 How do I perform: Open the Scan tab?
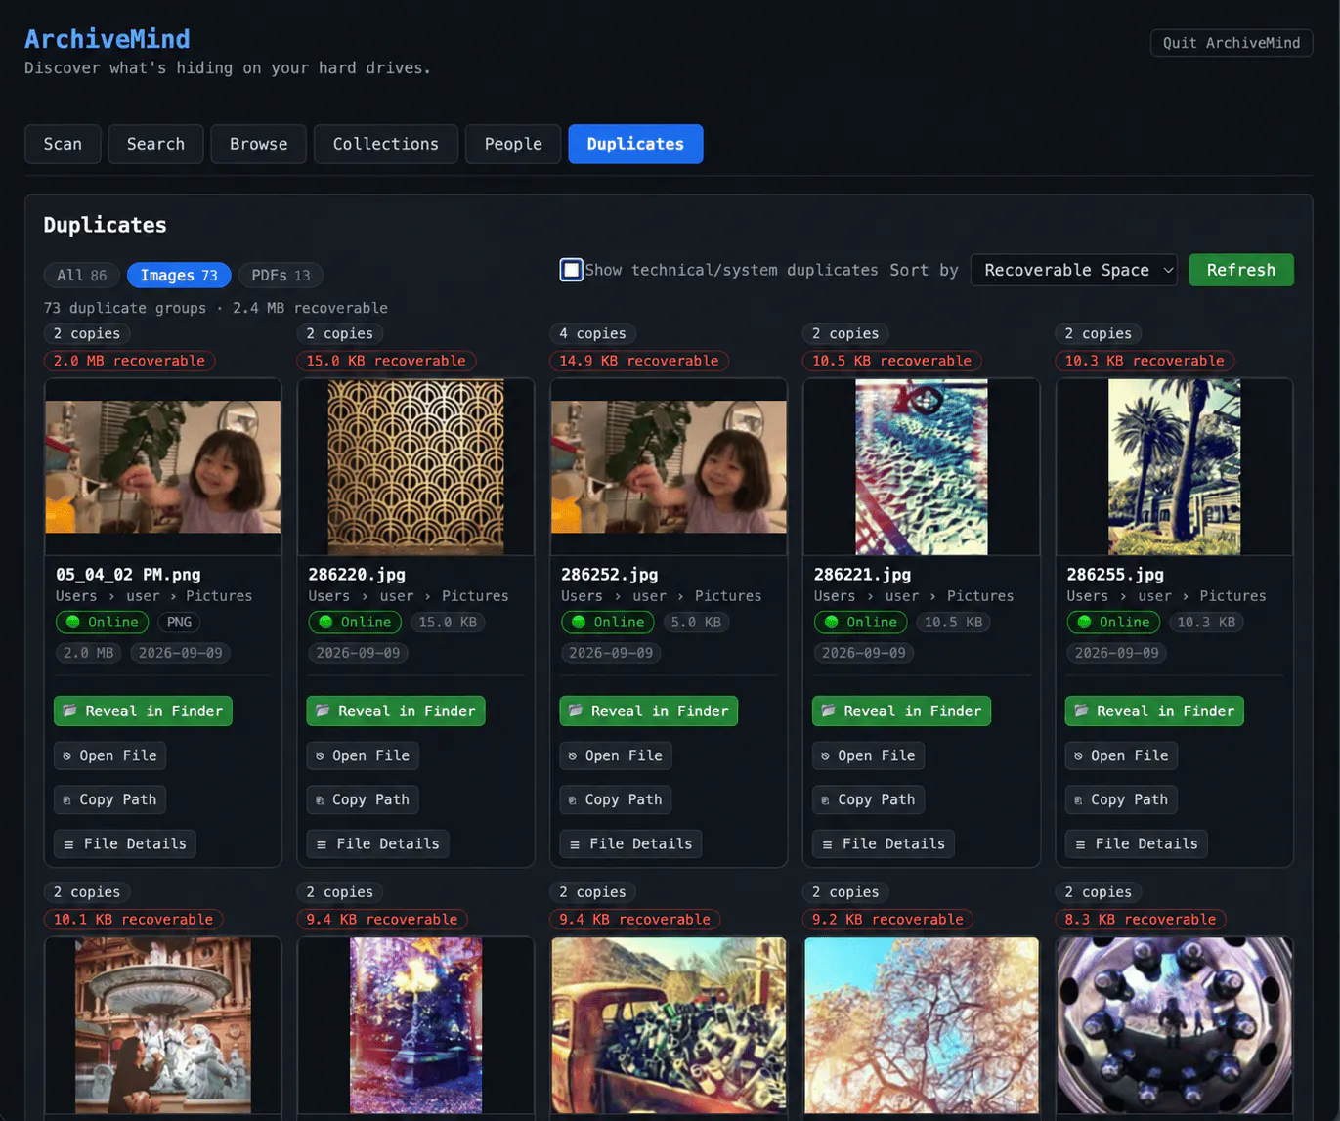point(63,144)
